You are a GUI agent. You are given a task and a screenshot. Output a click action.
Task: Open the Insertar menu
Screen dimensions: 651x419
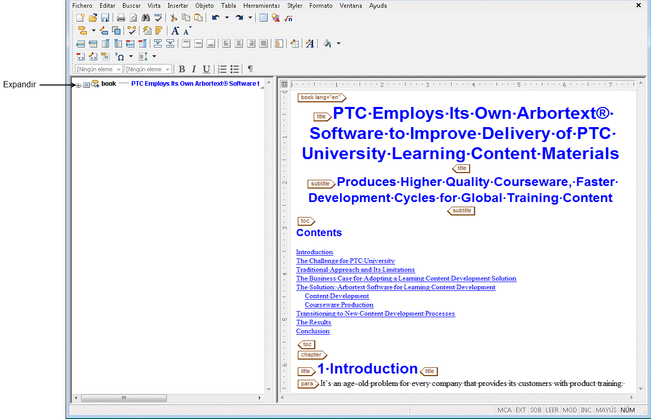pyautogui.click(x=178, y=6)
